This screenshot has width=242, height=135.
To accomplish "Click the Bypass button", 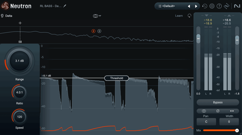I will coord(218,102).
